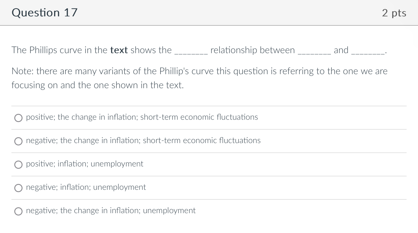Select the radio button for 'positive; inflation; unemployment'
The height and width of the screenshot is (233, 418).
pyautogui.click(x=18, y=164)
